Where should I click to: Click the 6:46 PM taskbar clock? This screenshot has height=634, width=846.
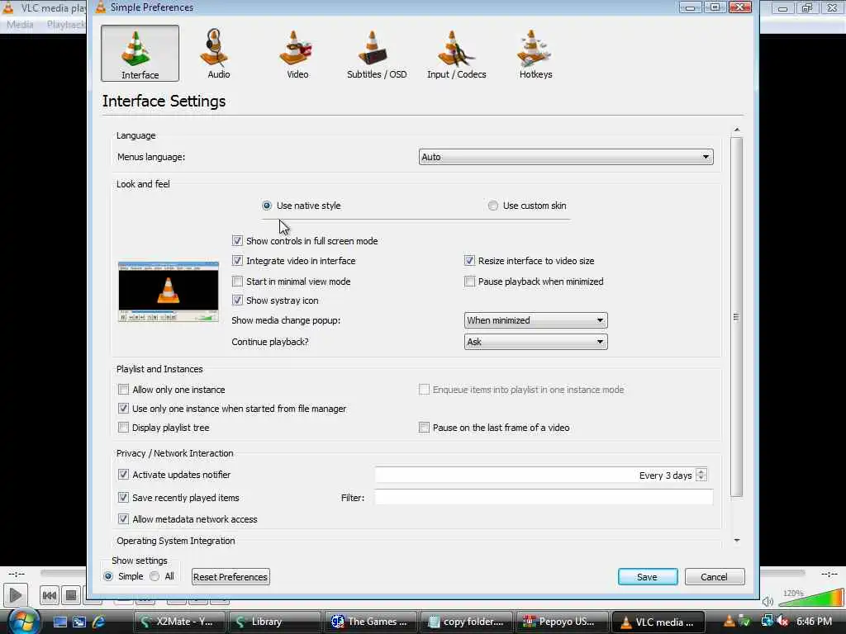tap(814, 622)
